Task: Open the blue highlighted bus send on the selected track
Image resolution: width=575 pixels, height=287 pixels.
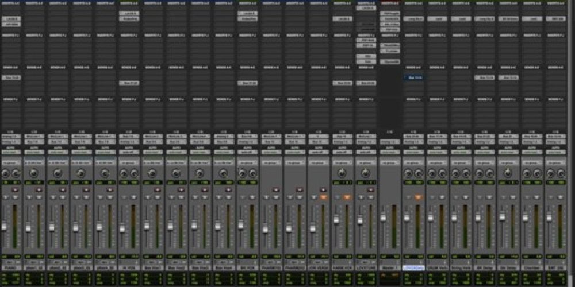Action: 414,77
